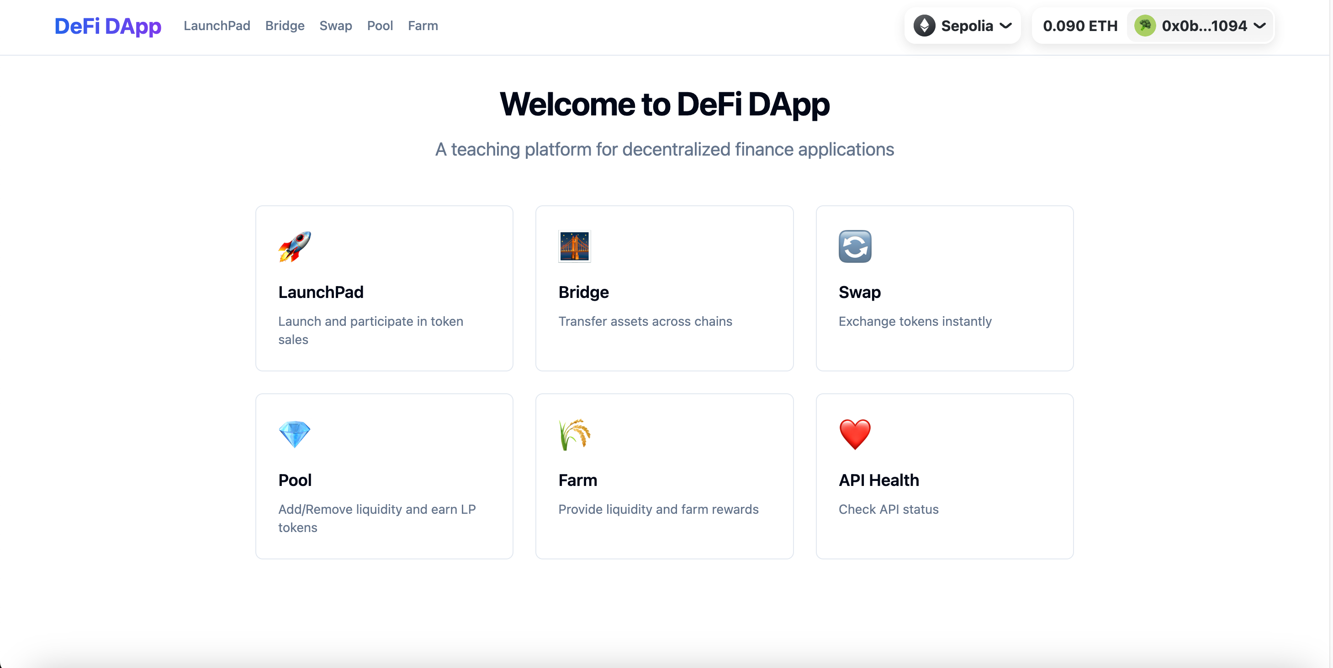Viewport: 1333px width, 668px height.
Task: Click the blue diamond Pool icon
Action: 295,434
